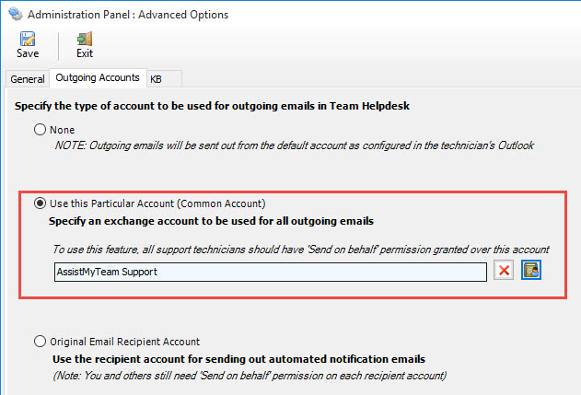Select the Outgoing Accounts tab

(x=97, y=78)
